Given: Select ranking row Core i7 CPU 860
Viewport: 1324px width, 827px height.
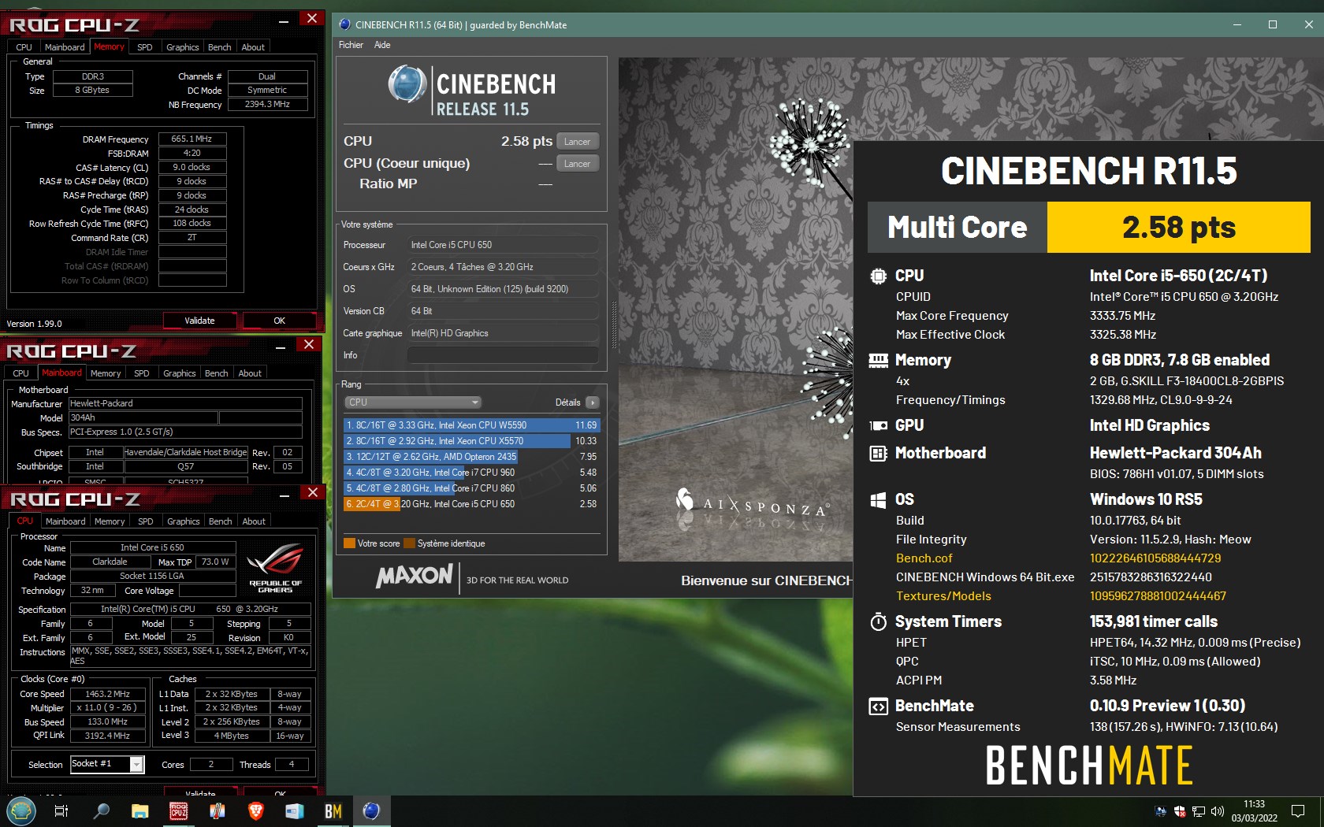Looking at the screenshot, I should (472, 488).
